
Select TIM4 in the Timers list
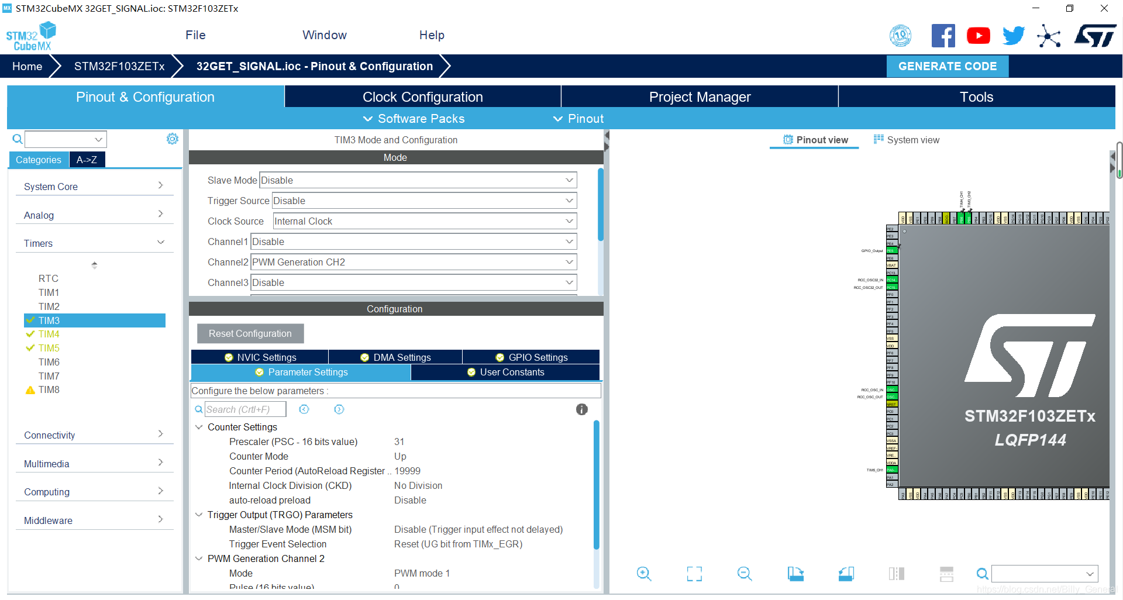point(49,334)
